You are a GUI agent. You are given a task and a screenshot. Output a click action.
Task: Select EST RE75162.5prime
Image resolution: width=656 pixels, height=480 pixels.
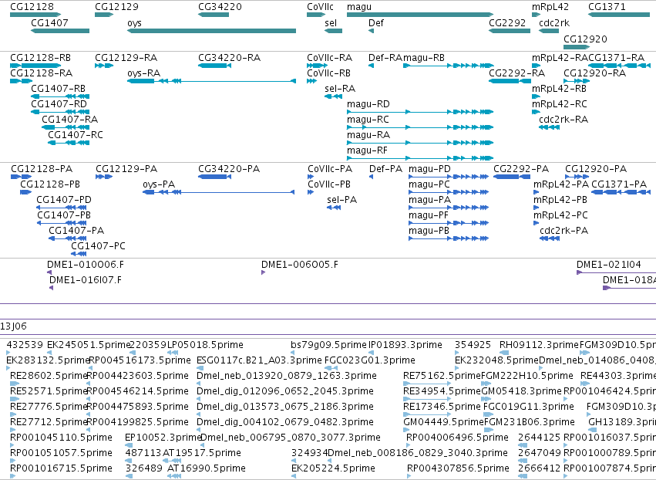tap(442, 376)
